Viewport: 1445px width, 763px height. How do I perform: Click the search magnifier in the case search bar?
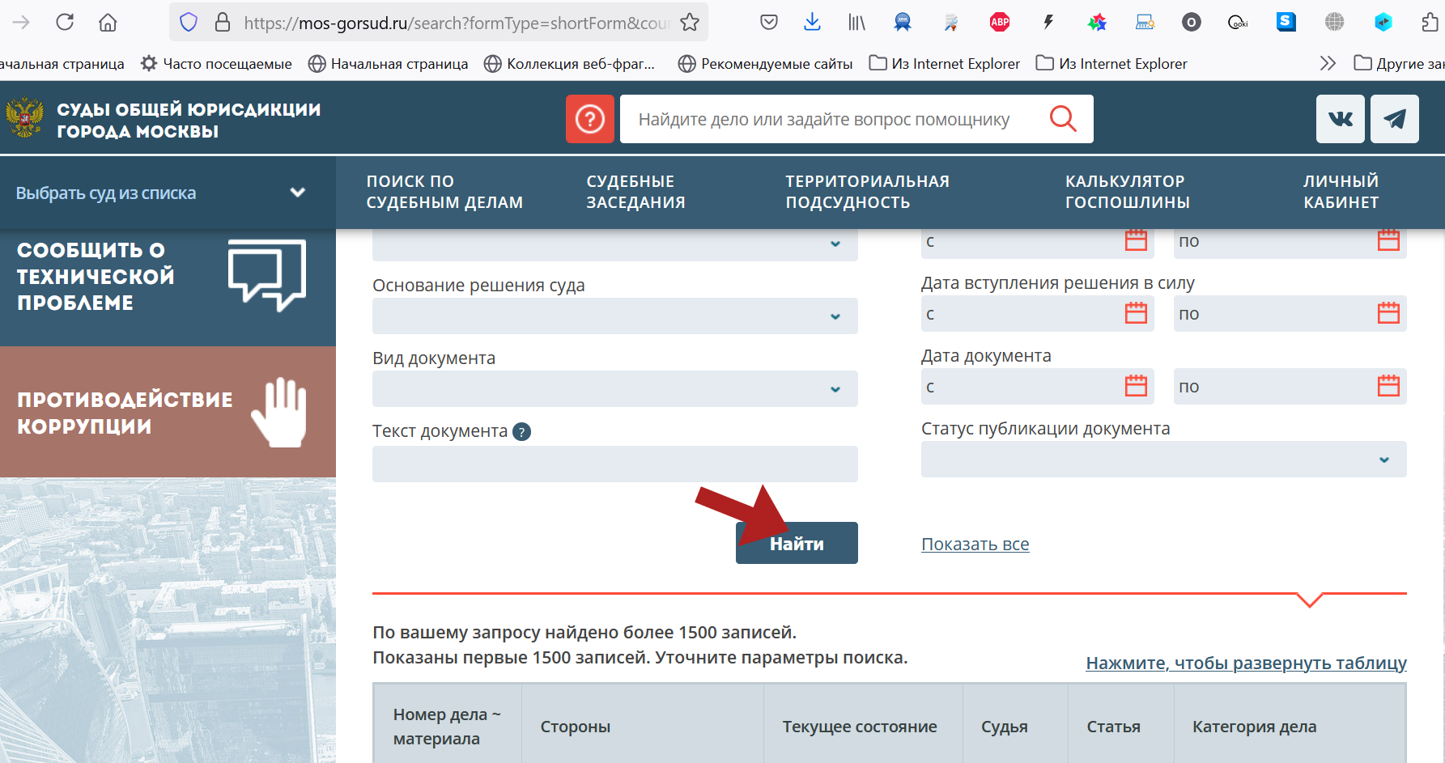pyautogui.click(x=1063, y=119)
